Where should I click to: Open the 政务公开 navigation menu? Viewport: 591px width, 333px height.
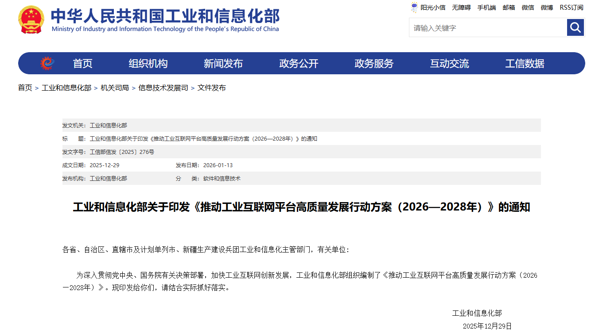click(298, 63)
